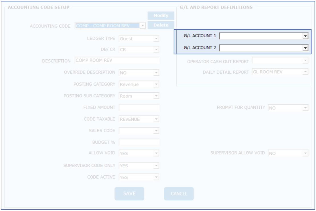Expand the Code Taxable dropdown
Image resolution: width=316 pixels, height=211 pixels.
(x=156, y=119)
